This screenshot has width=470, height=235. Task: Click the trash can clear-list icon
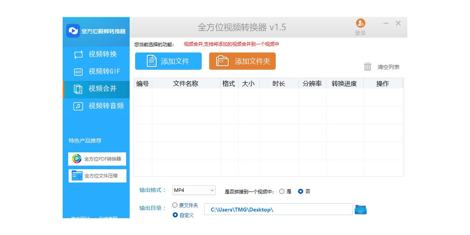click(367, 67)
